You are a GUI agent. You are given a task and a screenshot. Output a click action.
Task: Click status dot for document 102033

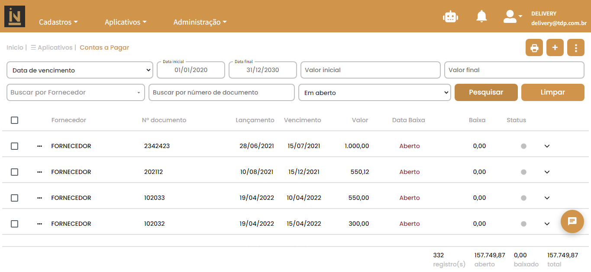[x=523, y=198]
